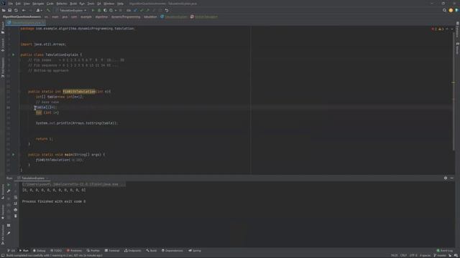
Task: Click the profiler run icon in toolbar
Action: click(111, 10)
